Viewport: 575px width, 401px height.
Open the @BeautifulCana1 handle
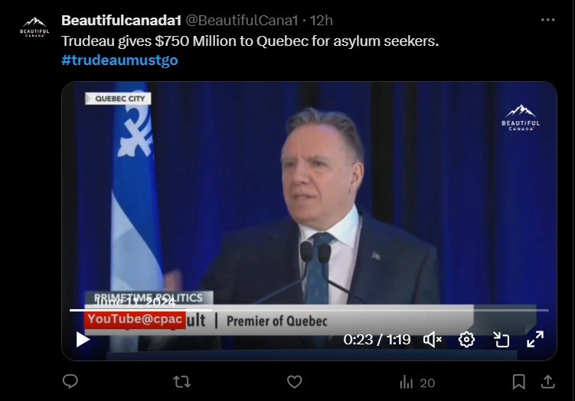tap(242, 21)
